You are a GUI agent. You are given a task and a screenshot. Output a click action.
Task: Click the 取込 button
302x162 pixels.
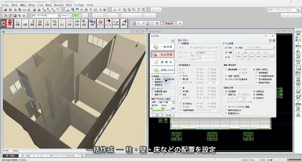tap(271, 55)
